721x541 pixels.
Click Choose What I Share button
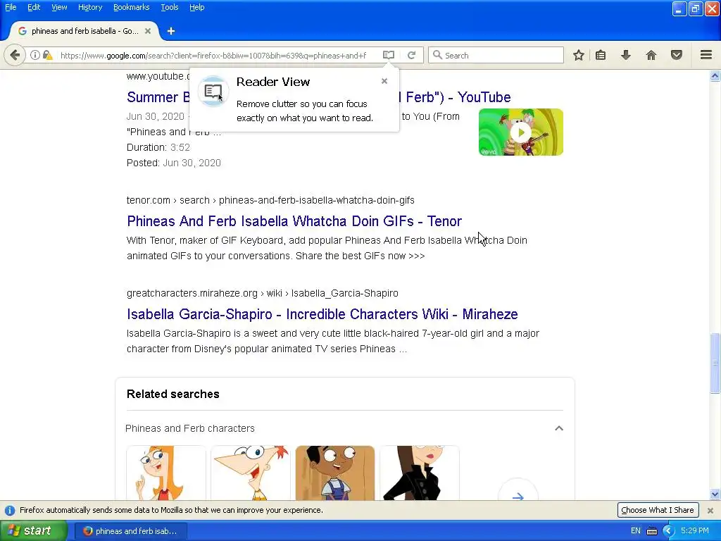[658, 510]
